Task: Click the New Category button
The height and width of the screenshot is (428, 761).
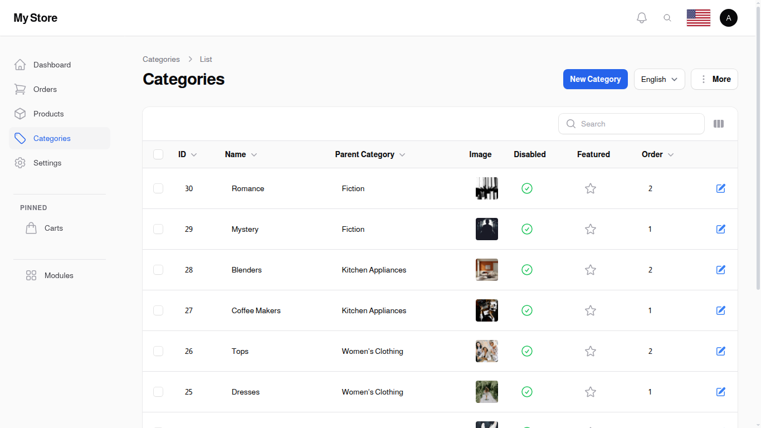Action: click(x=596, y=79)
